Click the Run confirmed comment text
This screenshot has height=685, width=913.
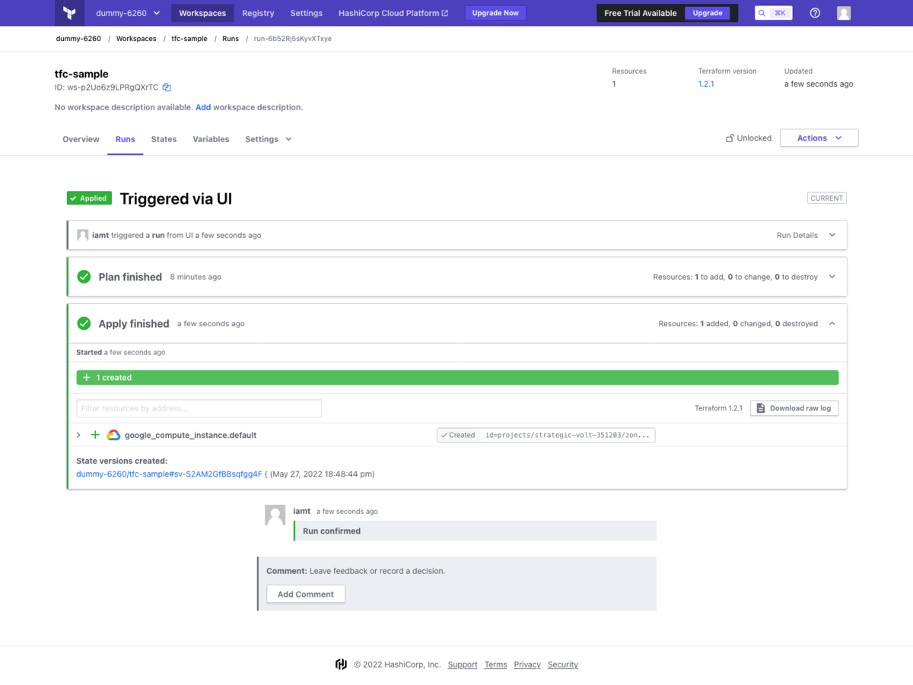(332, 531)
